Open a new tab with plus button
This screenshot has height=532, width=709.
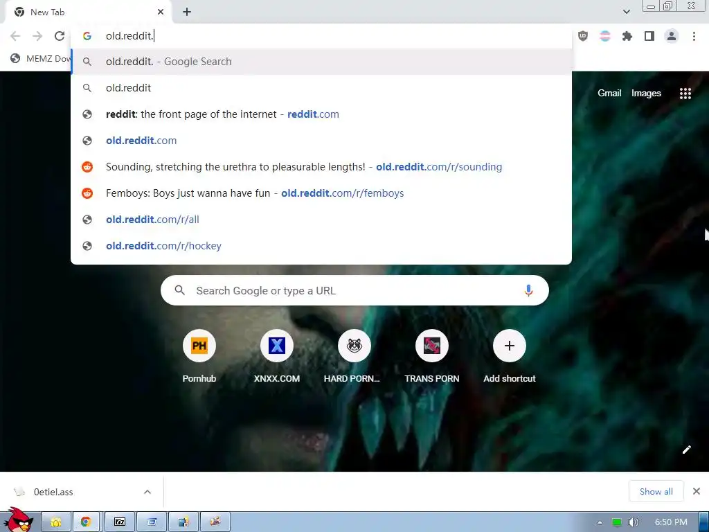pyautogui.click(x=187, y=12)
